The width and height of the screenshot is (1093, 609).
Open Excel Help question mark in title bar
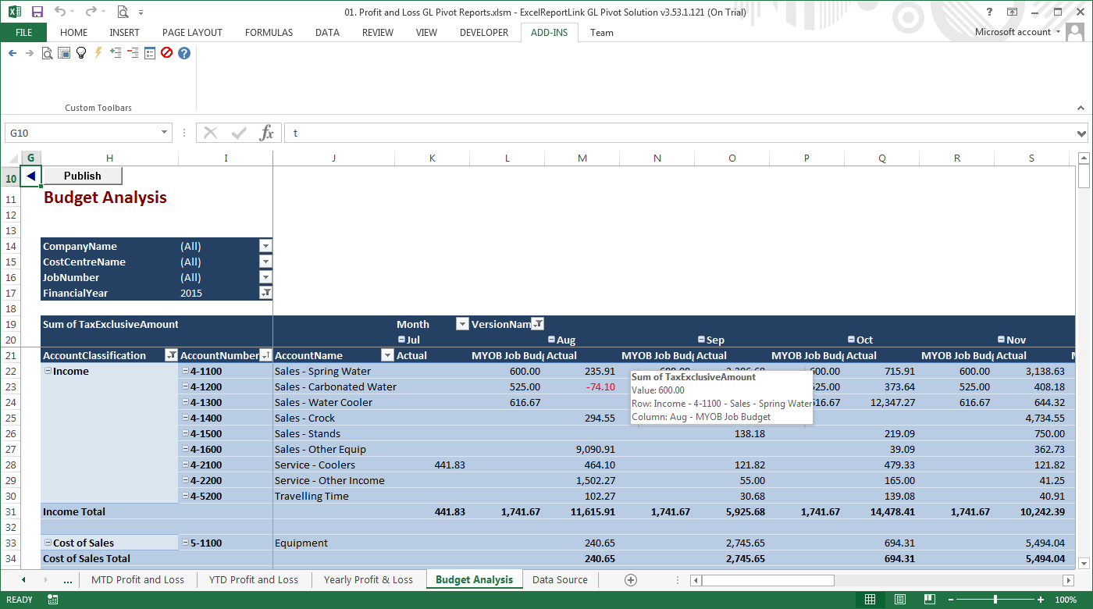click(990, 12)
